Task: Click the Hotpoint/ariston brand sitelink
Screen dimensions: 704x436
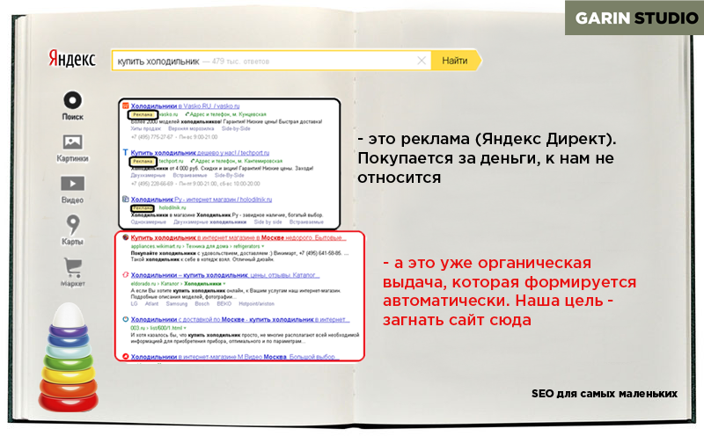Action: click(256, 303)
